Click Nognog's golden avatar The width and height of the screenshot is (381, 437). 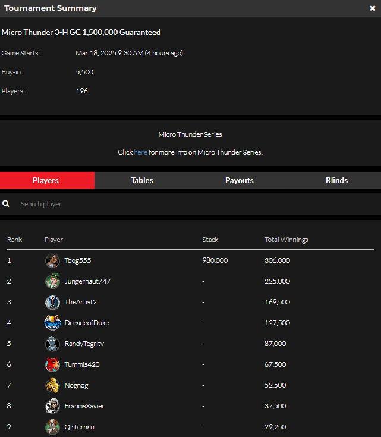(52, 385)
